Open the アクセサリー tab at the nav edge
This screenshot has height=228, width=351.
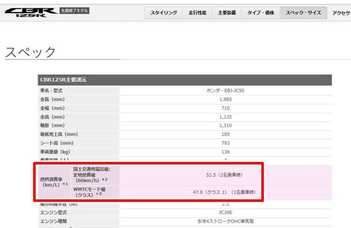(341, 13)
